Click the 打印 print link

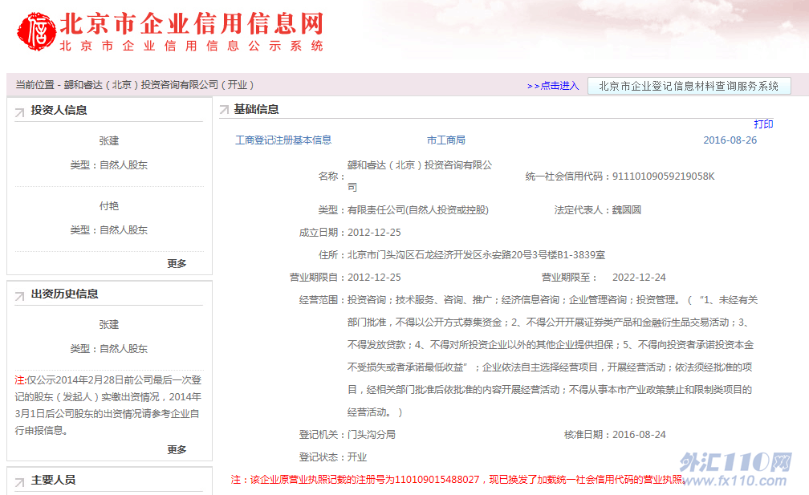pyautogui.click(x=763, y=124)
